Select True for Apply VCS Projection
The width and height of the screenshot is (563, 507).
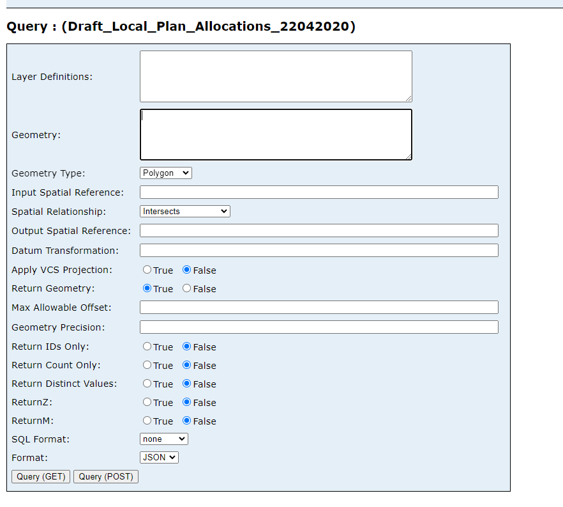pos(147,270)
